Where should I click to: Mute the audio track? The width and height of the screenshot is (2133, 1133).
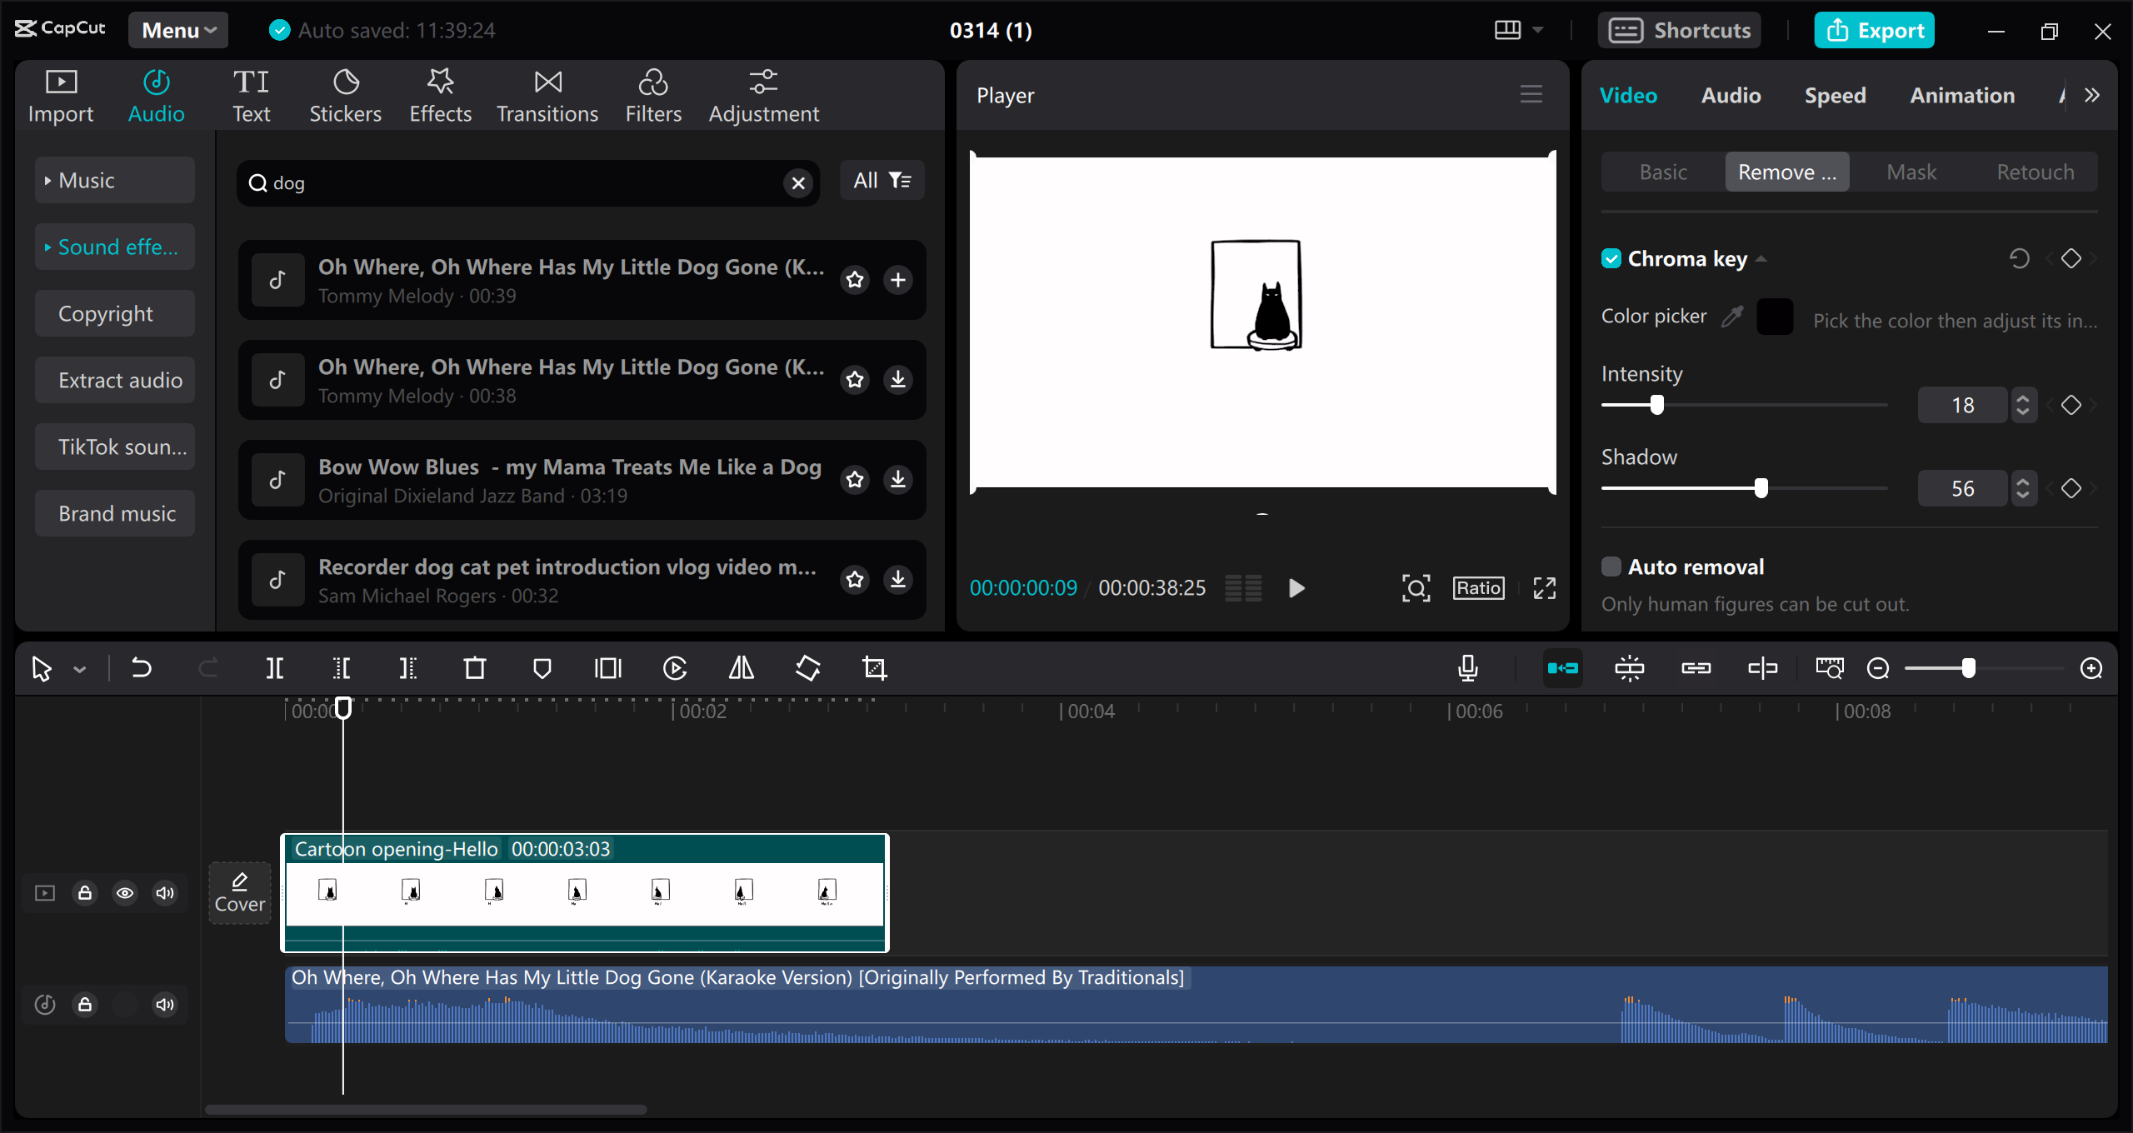(x=165, y=1005)
